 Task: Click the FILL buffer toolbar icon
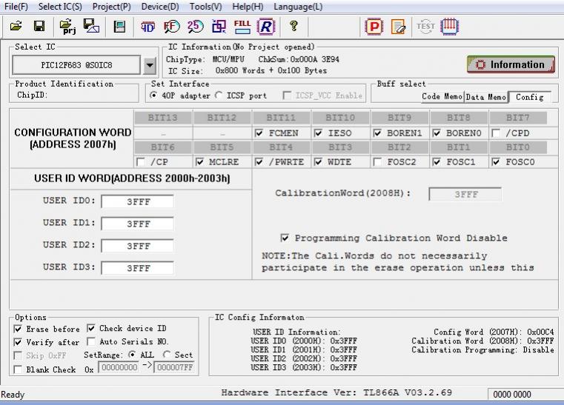click(x=242, y=27)
